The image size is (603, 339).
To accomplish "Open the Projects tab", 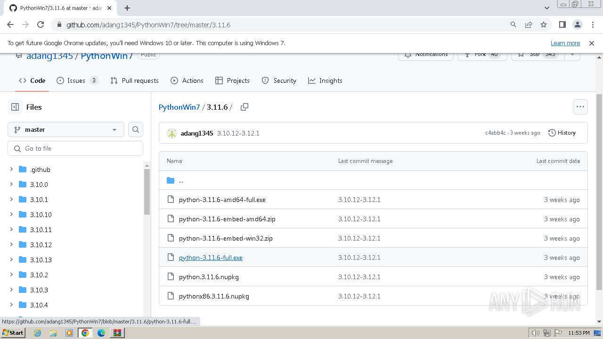I will [x=232, y=81].
